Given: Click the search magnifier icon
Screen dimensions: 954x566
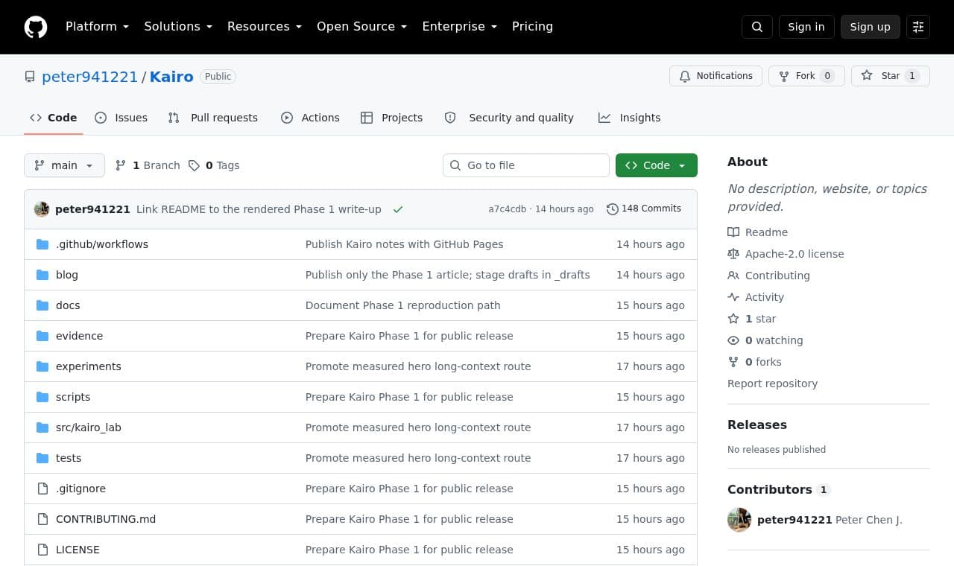Looking at the screenshot, I should click(x=757, y=27).
